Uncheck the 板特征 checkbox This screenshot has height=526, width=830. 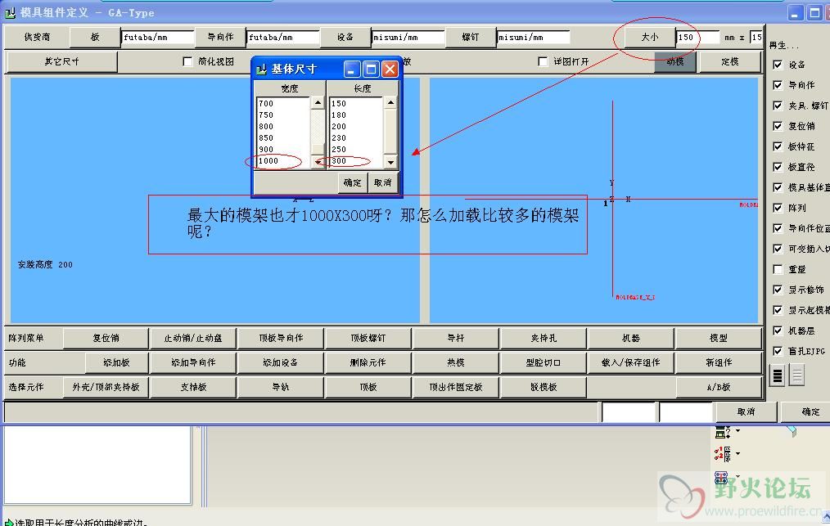(x=778, y=146)
